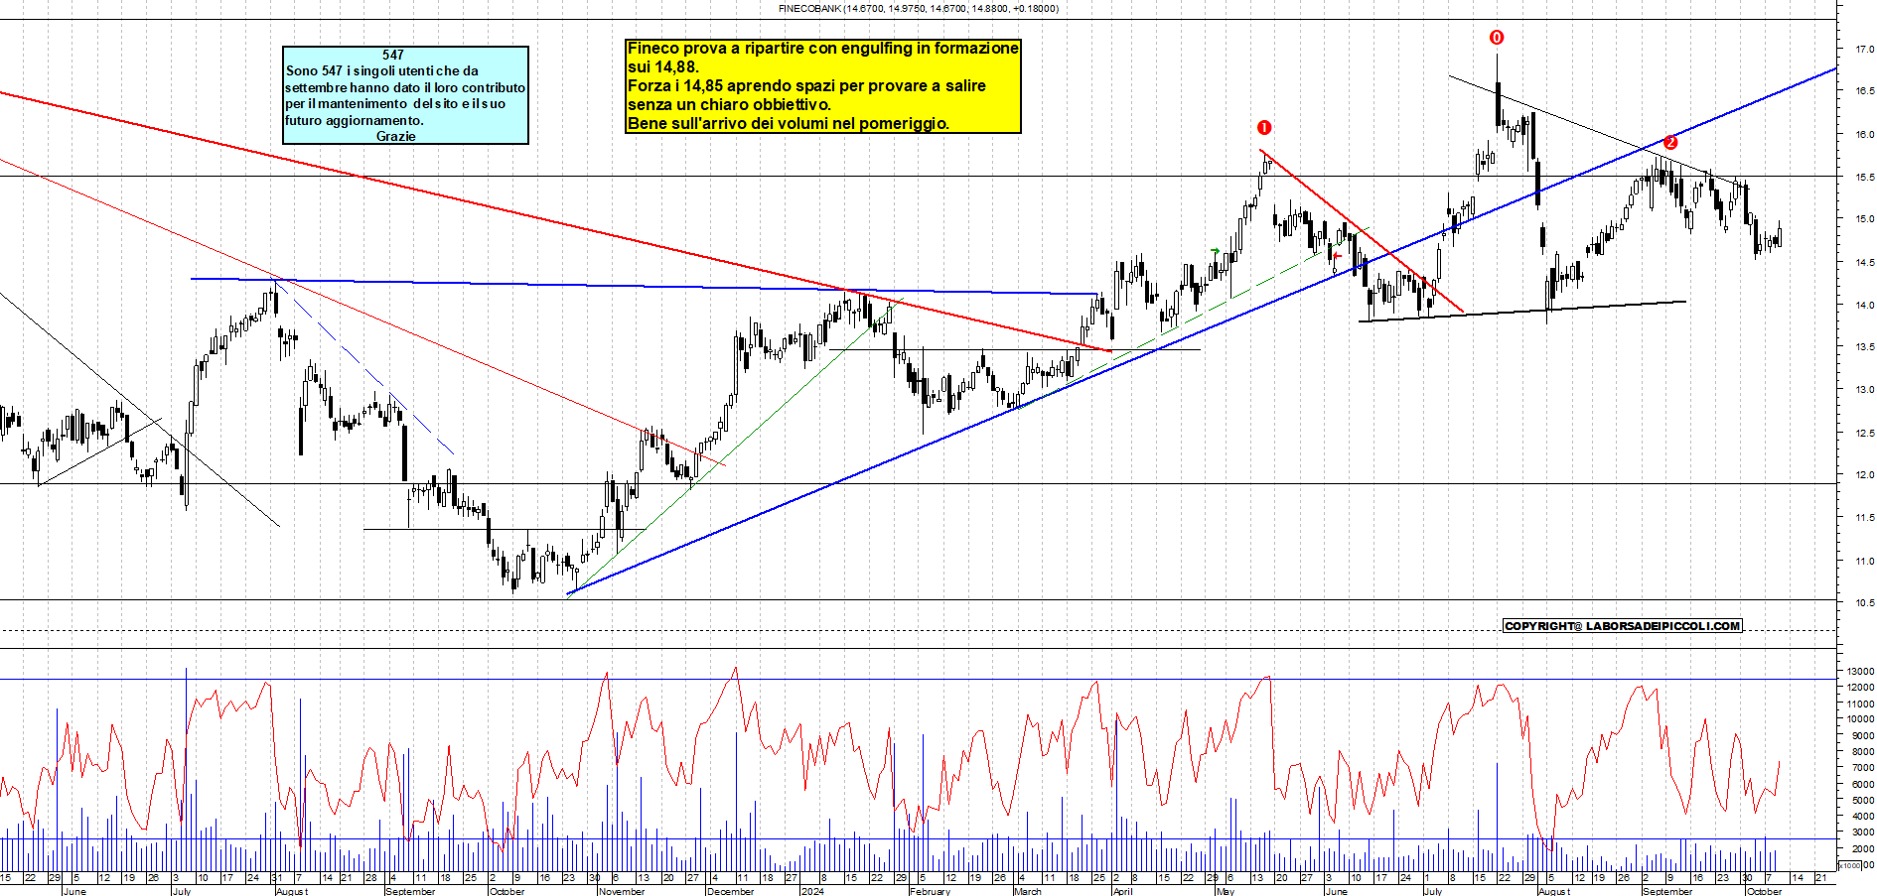Select the line 'senza un chiaro obbiettivo.'

pos(729,104)
